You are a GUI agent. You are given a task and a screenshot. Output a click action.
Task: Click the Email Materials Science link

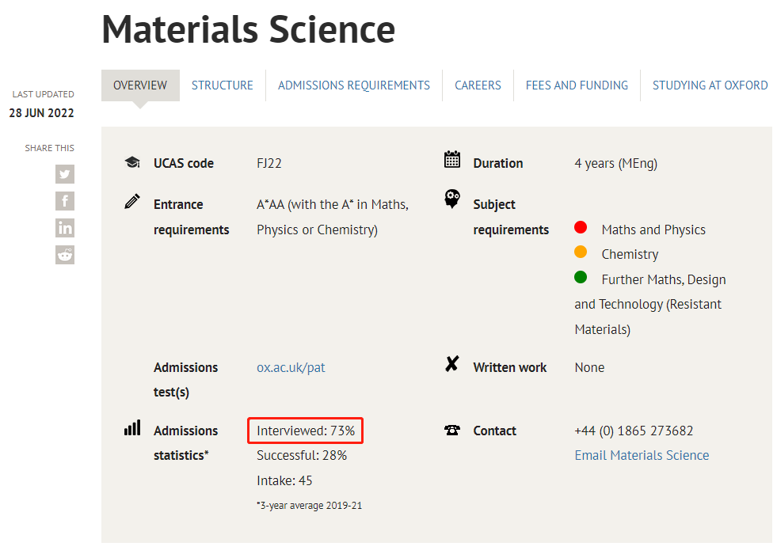pos(642,455)
